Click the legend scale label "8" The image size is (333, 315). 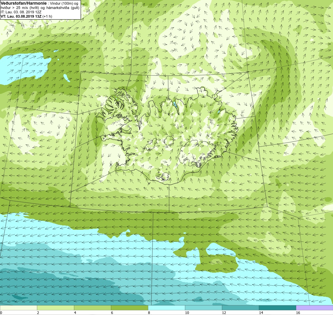pos(149,313)
